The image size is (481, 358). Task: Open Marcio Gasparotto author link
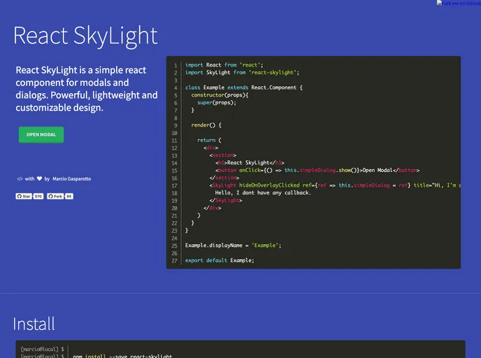tap(71, 179)
